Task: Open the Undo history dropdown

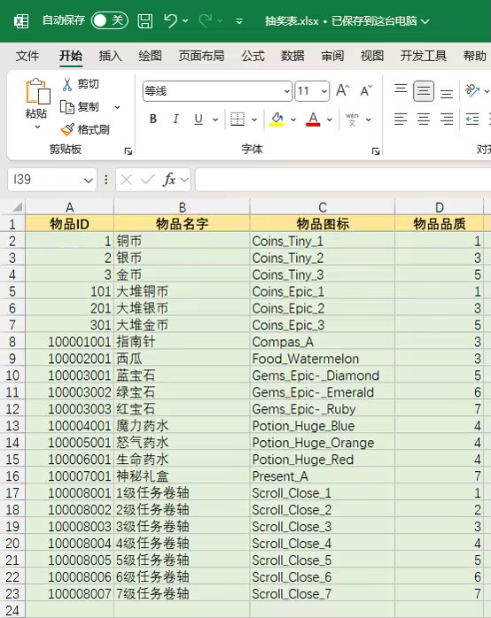Action: click(186, 21)
